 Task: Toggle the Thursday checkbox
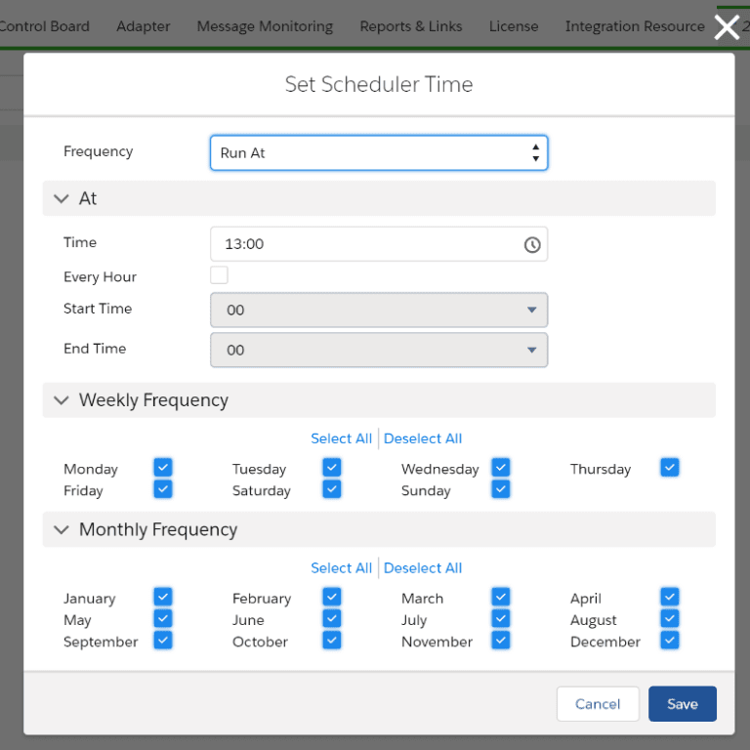click(669, 468)
